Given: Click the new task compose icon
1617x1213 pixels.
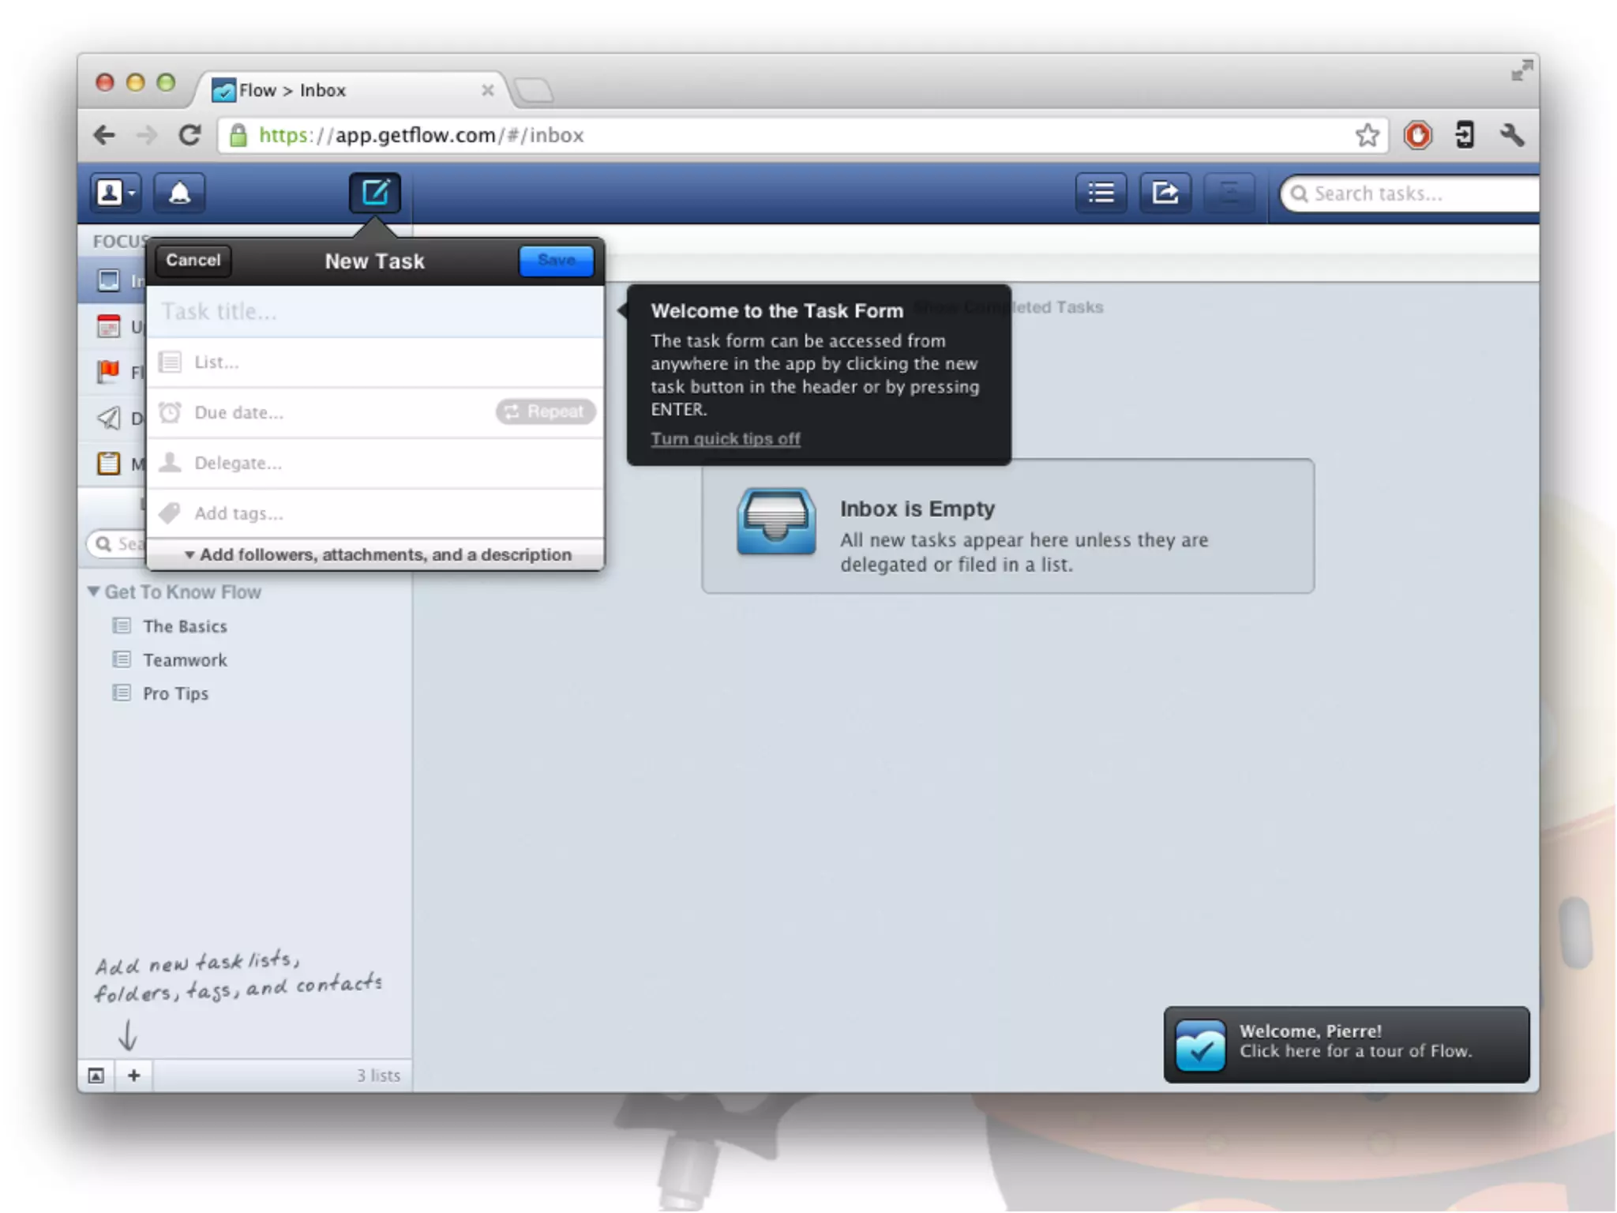Looking at the screenshot, I should click(375, 193).
